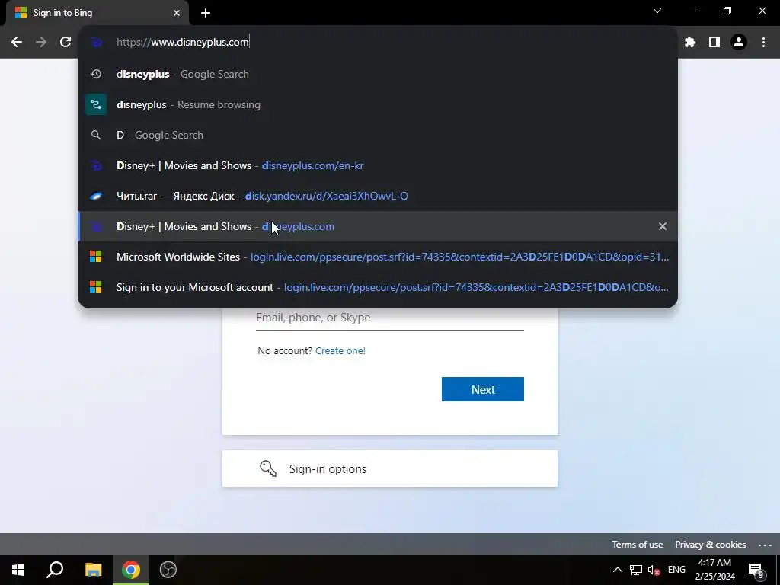
Task: Open File Explorer from the taskbar
Action: tap(93, 570)
